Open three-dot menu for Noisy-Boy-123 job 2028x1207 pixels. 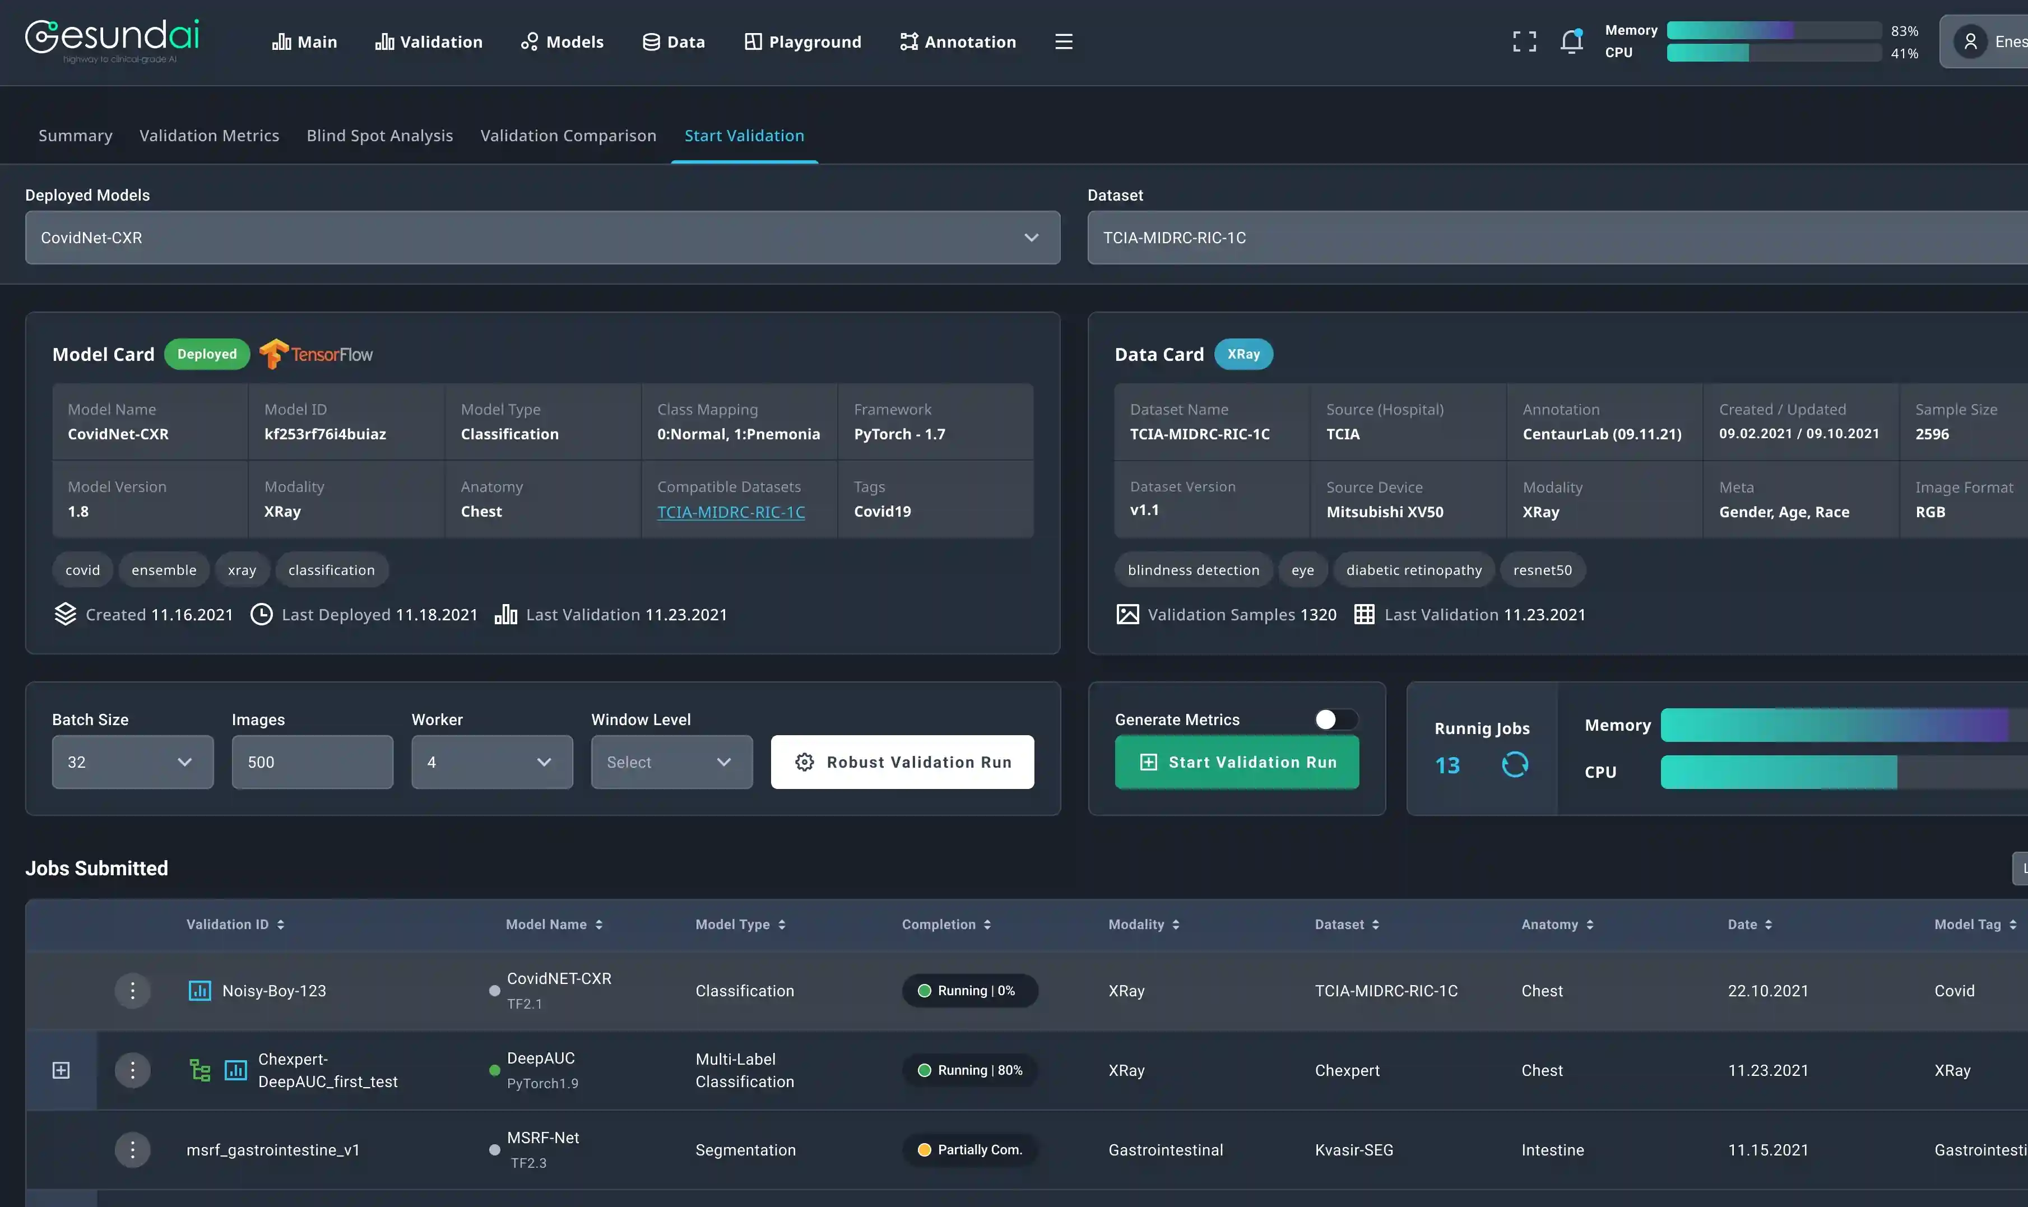(x=133, y=991)
